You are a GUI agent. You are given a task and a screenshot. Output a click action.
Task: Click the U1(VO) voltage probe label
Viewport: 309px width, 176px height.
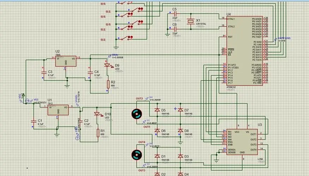(x=77, y=99)
